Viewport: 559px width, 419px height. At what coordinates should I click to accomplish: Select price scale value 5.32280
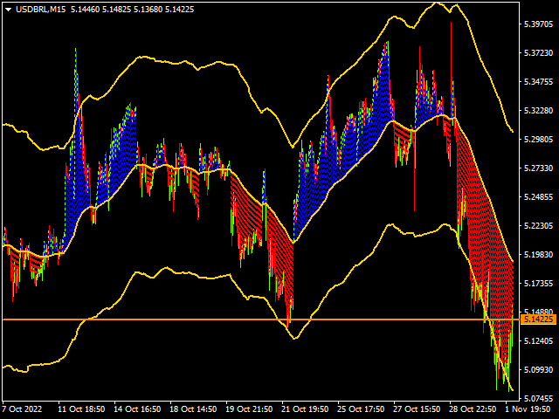[x=538, y=111]
